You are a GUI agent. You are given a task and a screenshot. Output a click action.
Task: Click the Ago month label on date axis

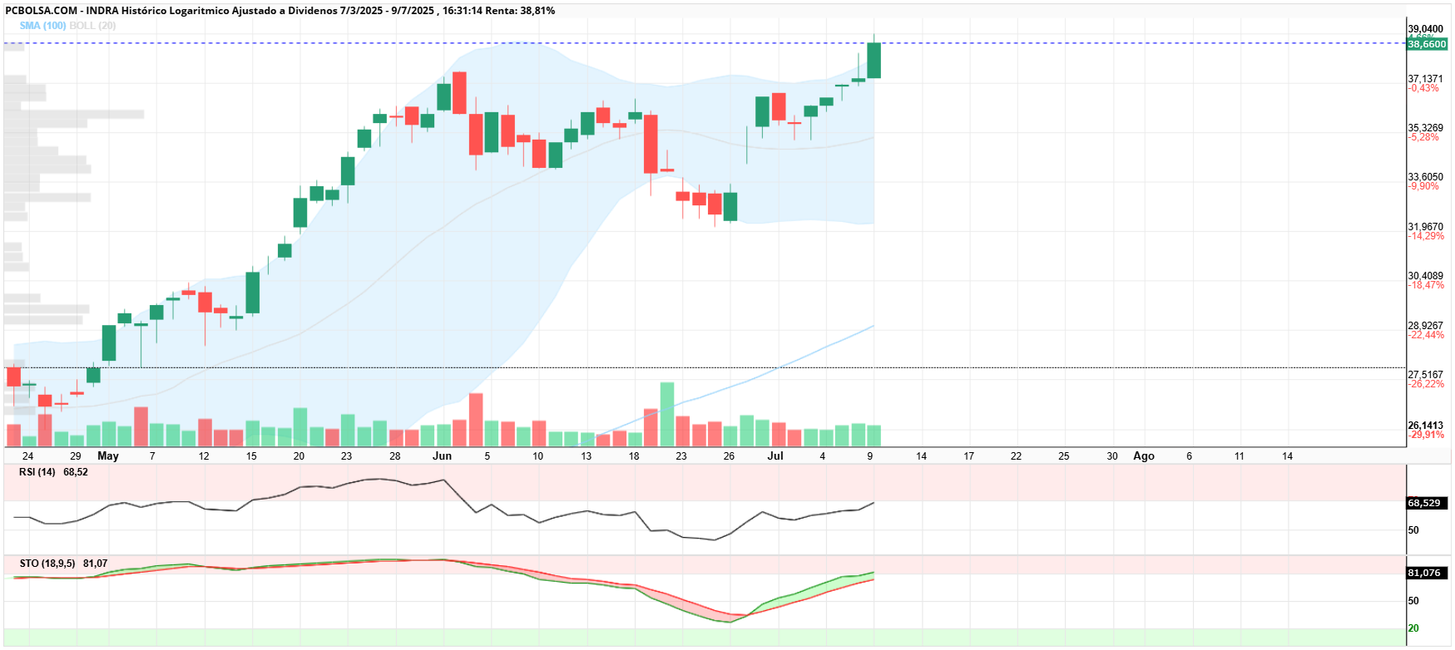(x=1144, y=455)
